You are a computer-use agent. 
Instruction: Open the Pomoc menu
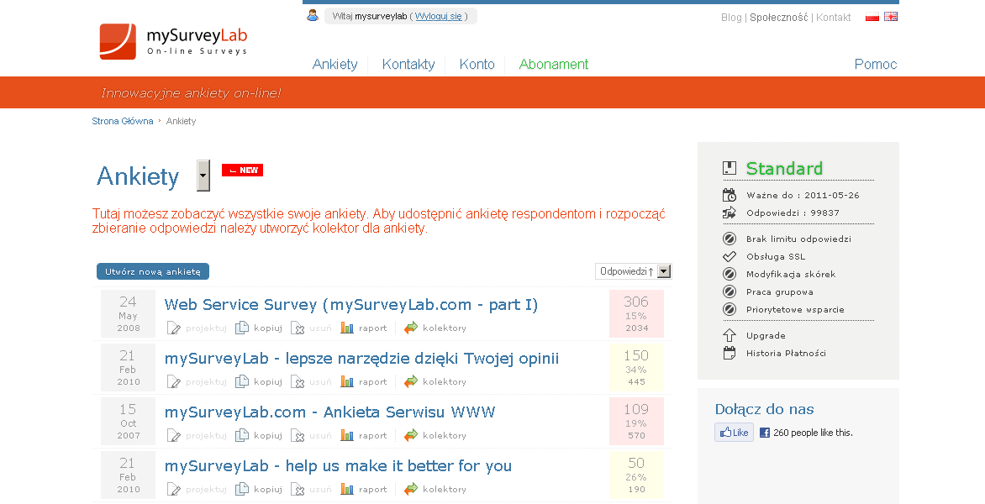point(876,64)
